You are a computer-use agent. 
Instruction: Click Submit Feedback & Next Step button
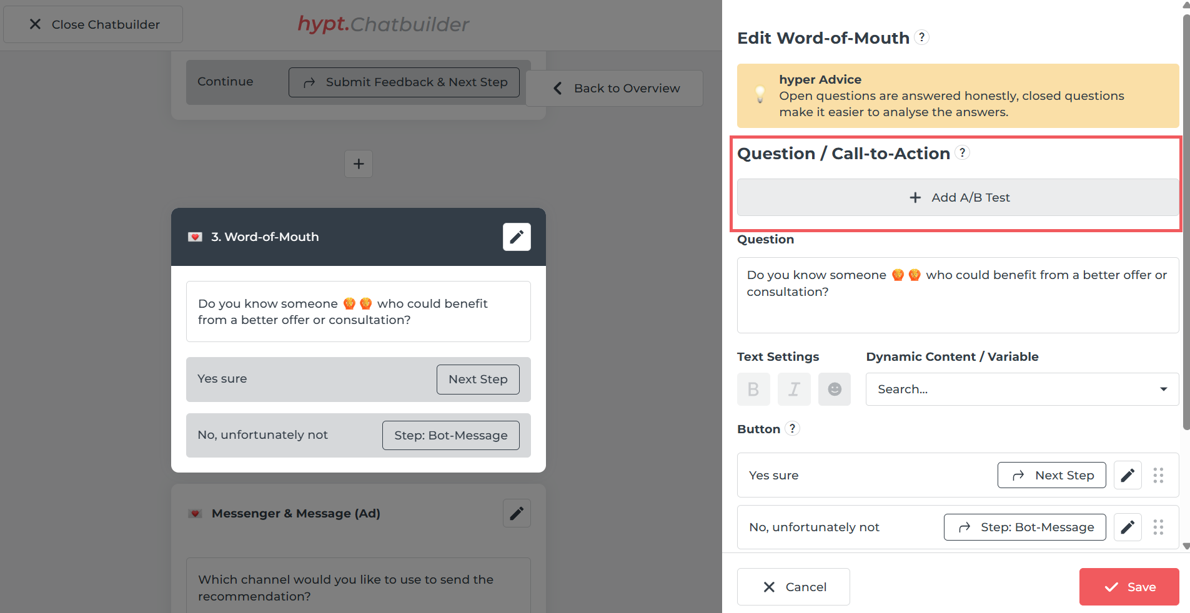(404, 82)
